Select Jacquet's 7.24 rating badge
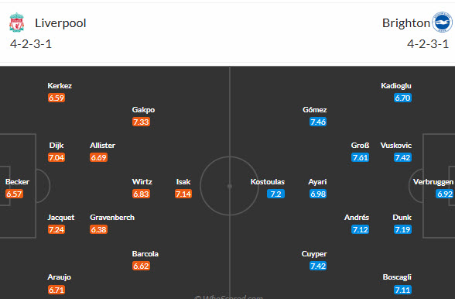 tap(56, 229)
